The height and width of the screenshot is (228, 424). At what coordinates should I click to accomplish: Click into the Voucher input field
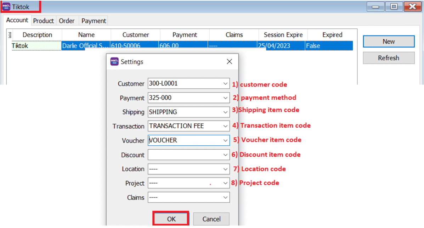(184, 140)
